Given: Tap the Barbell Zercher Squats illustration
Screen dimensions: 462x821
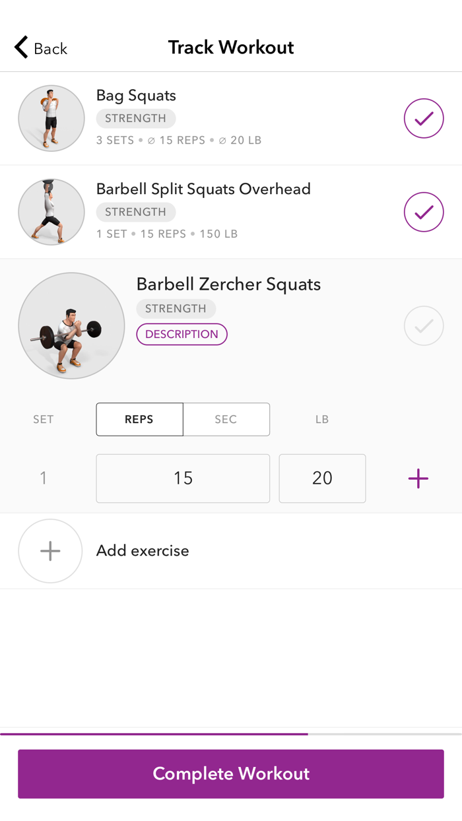Looking at the screenshot, I should pos(71,325).
